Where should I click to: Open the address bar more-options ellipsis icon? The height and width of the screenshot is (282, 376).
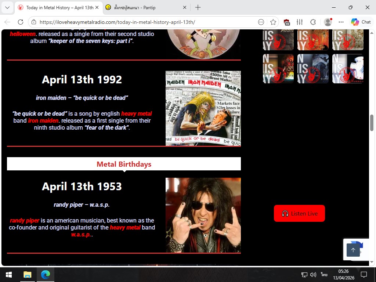(261, 22)
